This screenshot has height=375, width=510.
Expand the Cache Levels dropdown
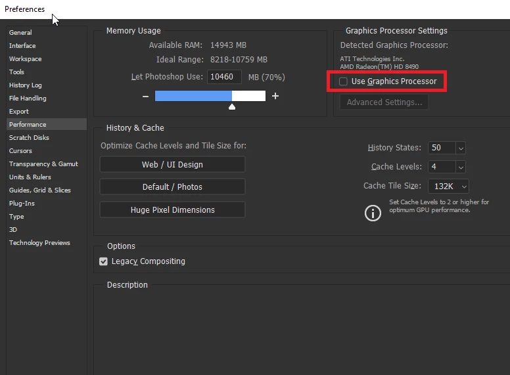point(461,167)
